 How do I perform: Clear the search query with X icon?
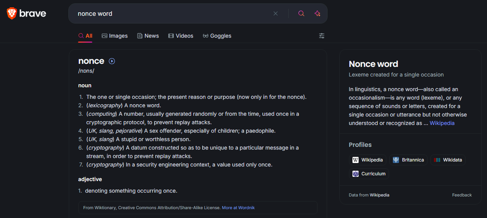[276, 13]
